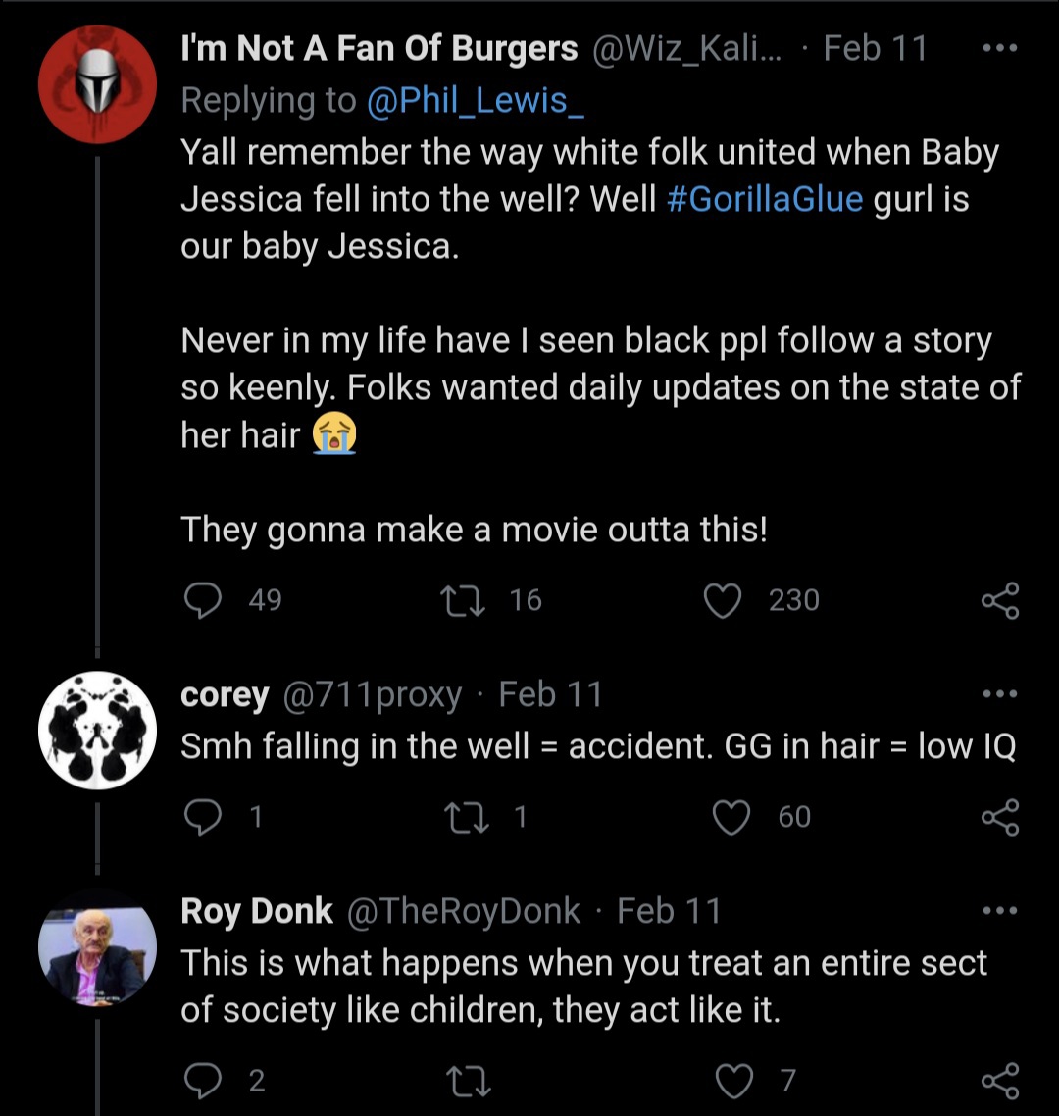This screenshot has height=1116, width=1059.
Task: View the Mandalorian helmet profile picture
Action: [x=97, y=84]
